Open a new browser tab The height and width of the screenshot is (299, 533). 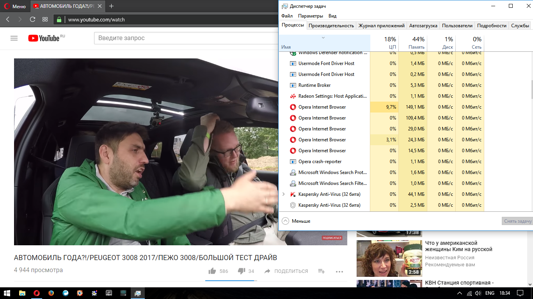(x=112, y=6)
